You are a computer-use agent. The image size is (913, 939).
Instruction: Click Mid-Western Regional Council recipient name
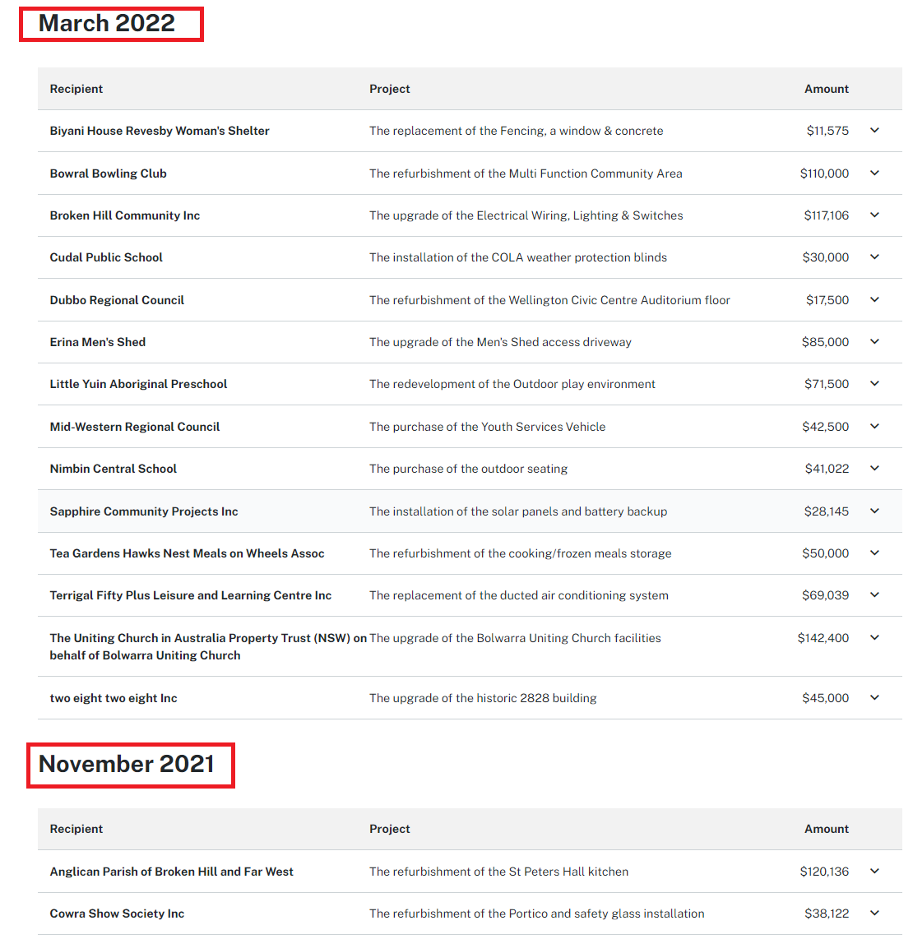[x=135, y=427]
